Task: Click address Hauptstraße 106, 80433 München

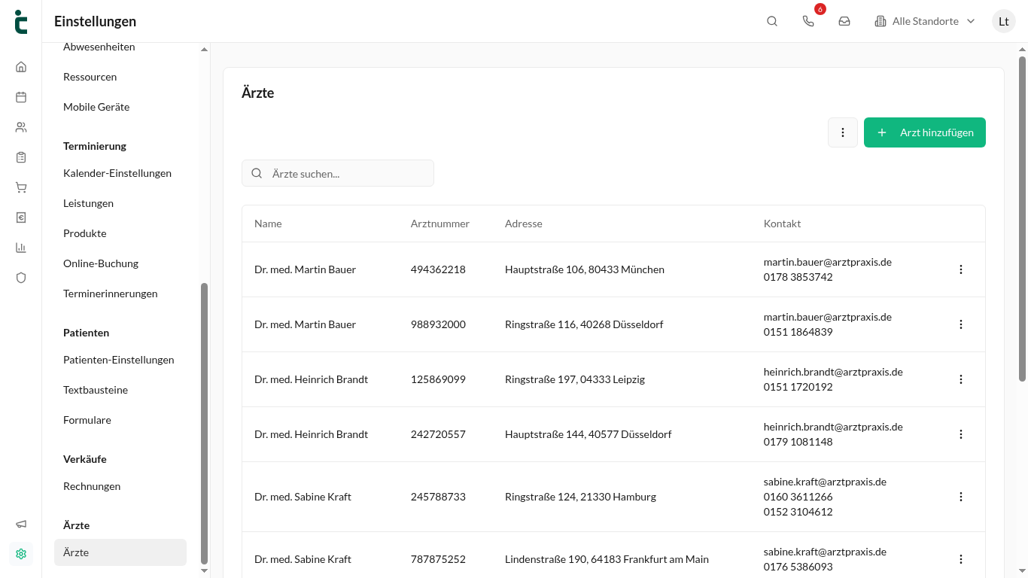Action: [x=585, y=269]
